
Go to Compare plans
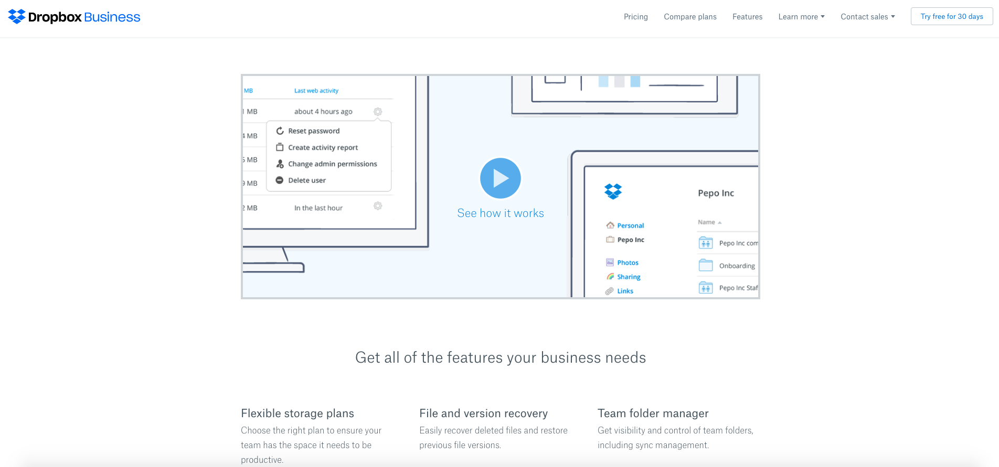coord(690,17)
